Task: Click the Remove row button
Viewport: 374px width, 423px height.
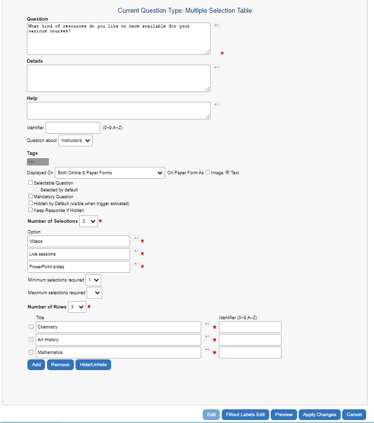Action: [x=60, y=365]
